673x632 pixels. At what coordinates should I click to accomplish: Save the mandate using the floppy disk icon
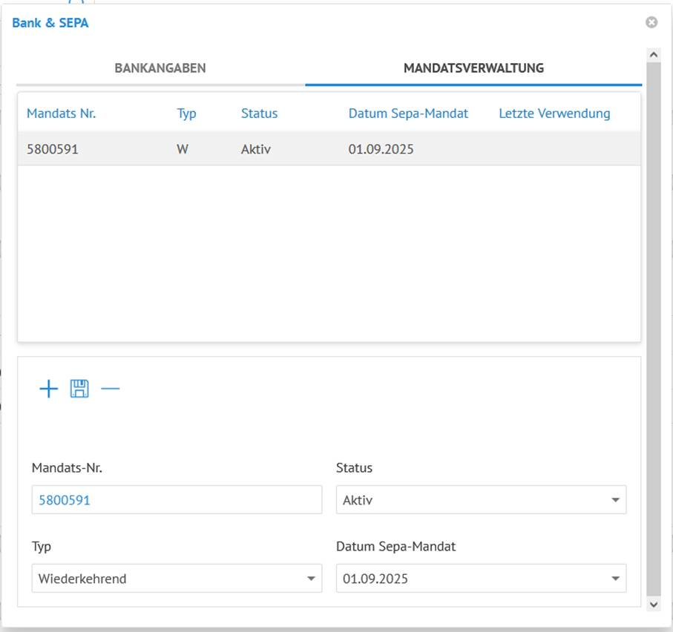point(79,389)
